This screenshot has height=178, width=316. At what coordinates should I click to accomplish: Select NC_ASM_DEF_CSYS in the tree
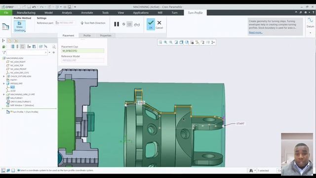pyautogui.click(x=19, y=73)
